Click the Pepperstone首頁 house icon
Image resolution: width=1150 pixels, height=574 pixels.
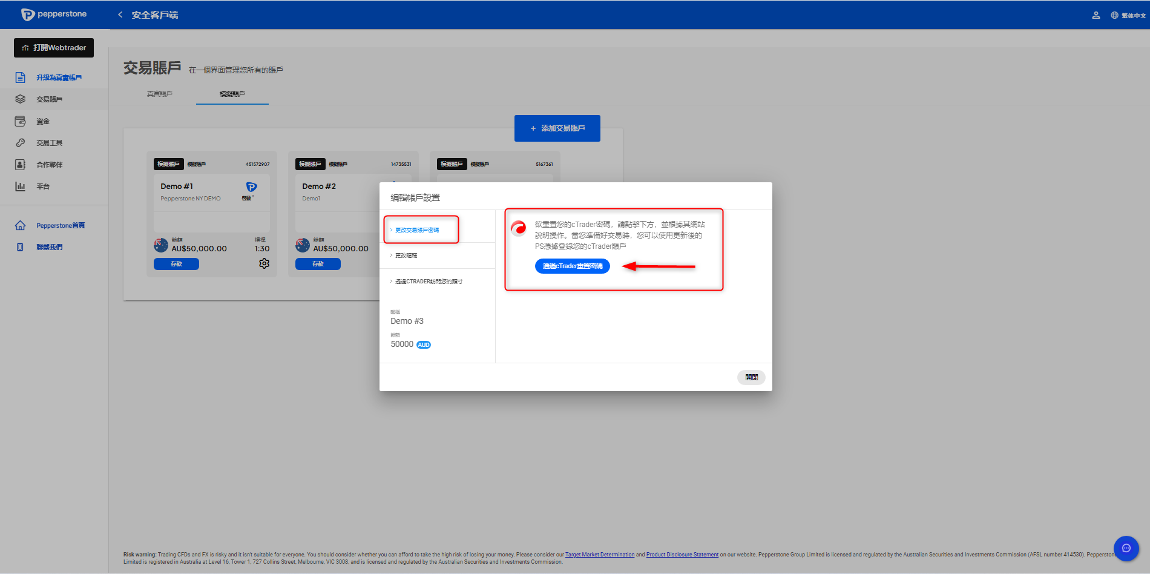tap(21, 225)
